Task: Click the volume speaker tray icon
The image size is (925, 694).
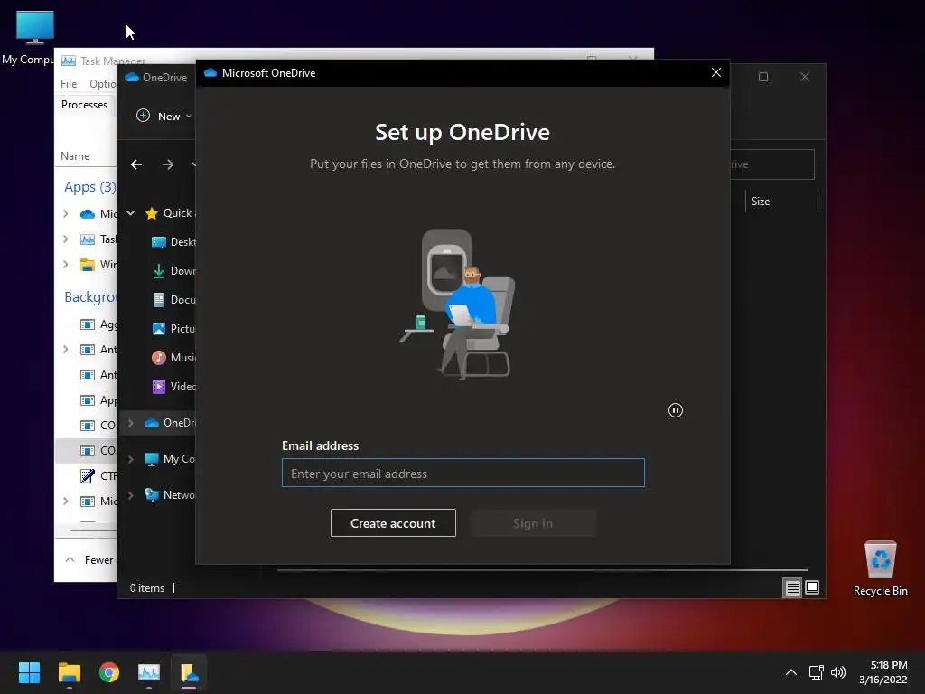Action: click(837, 672)
